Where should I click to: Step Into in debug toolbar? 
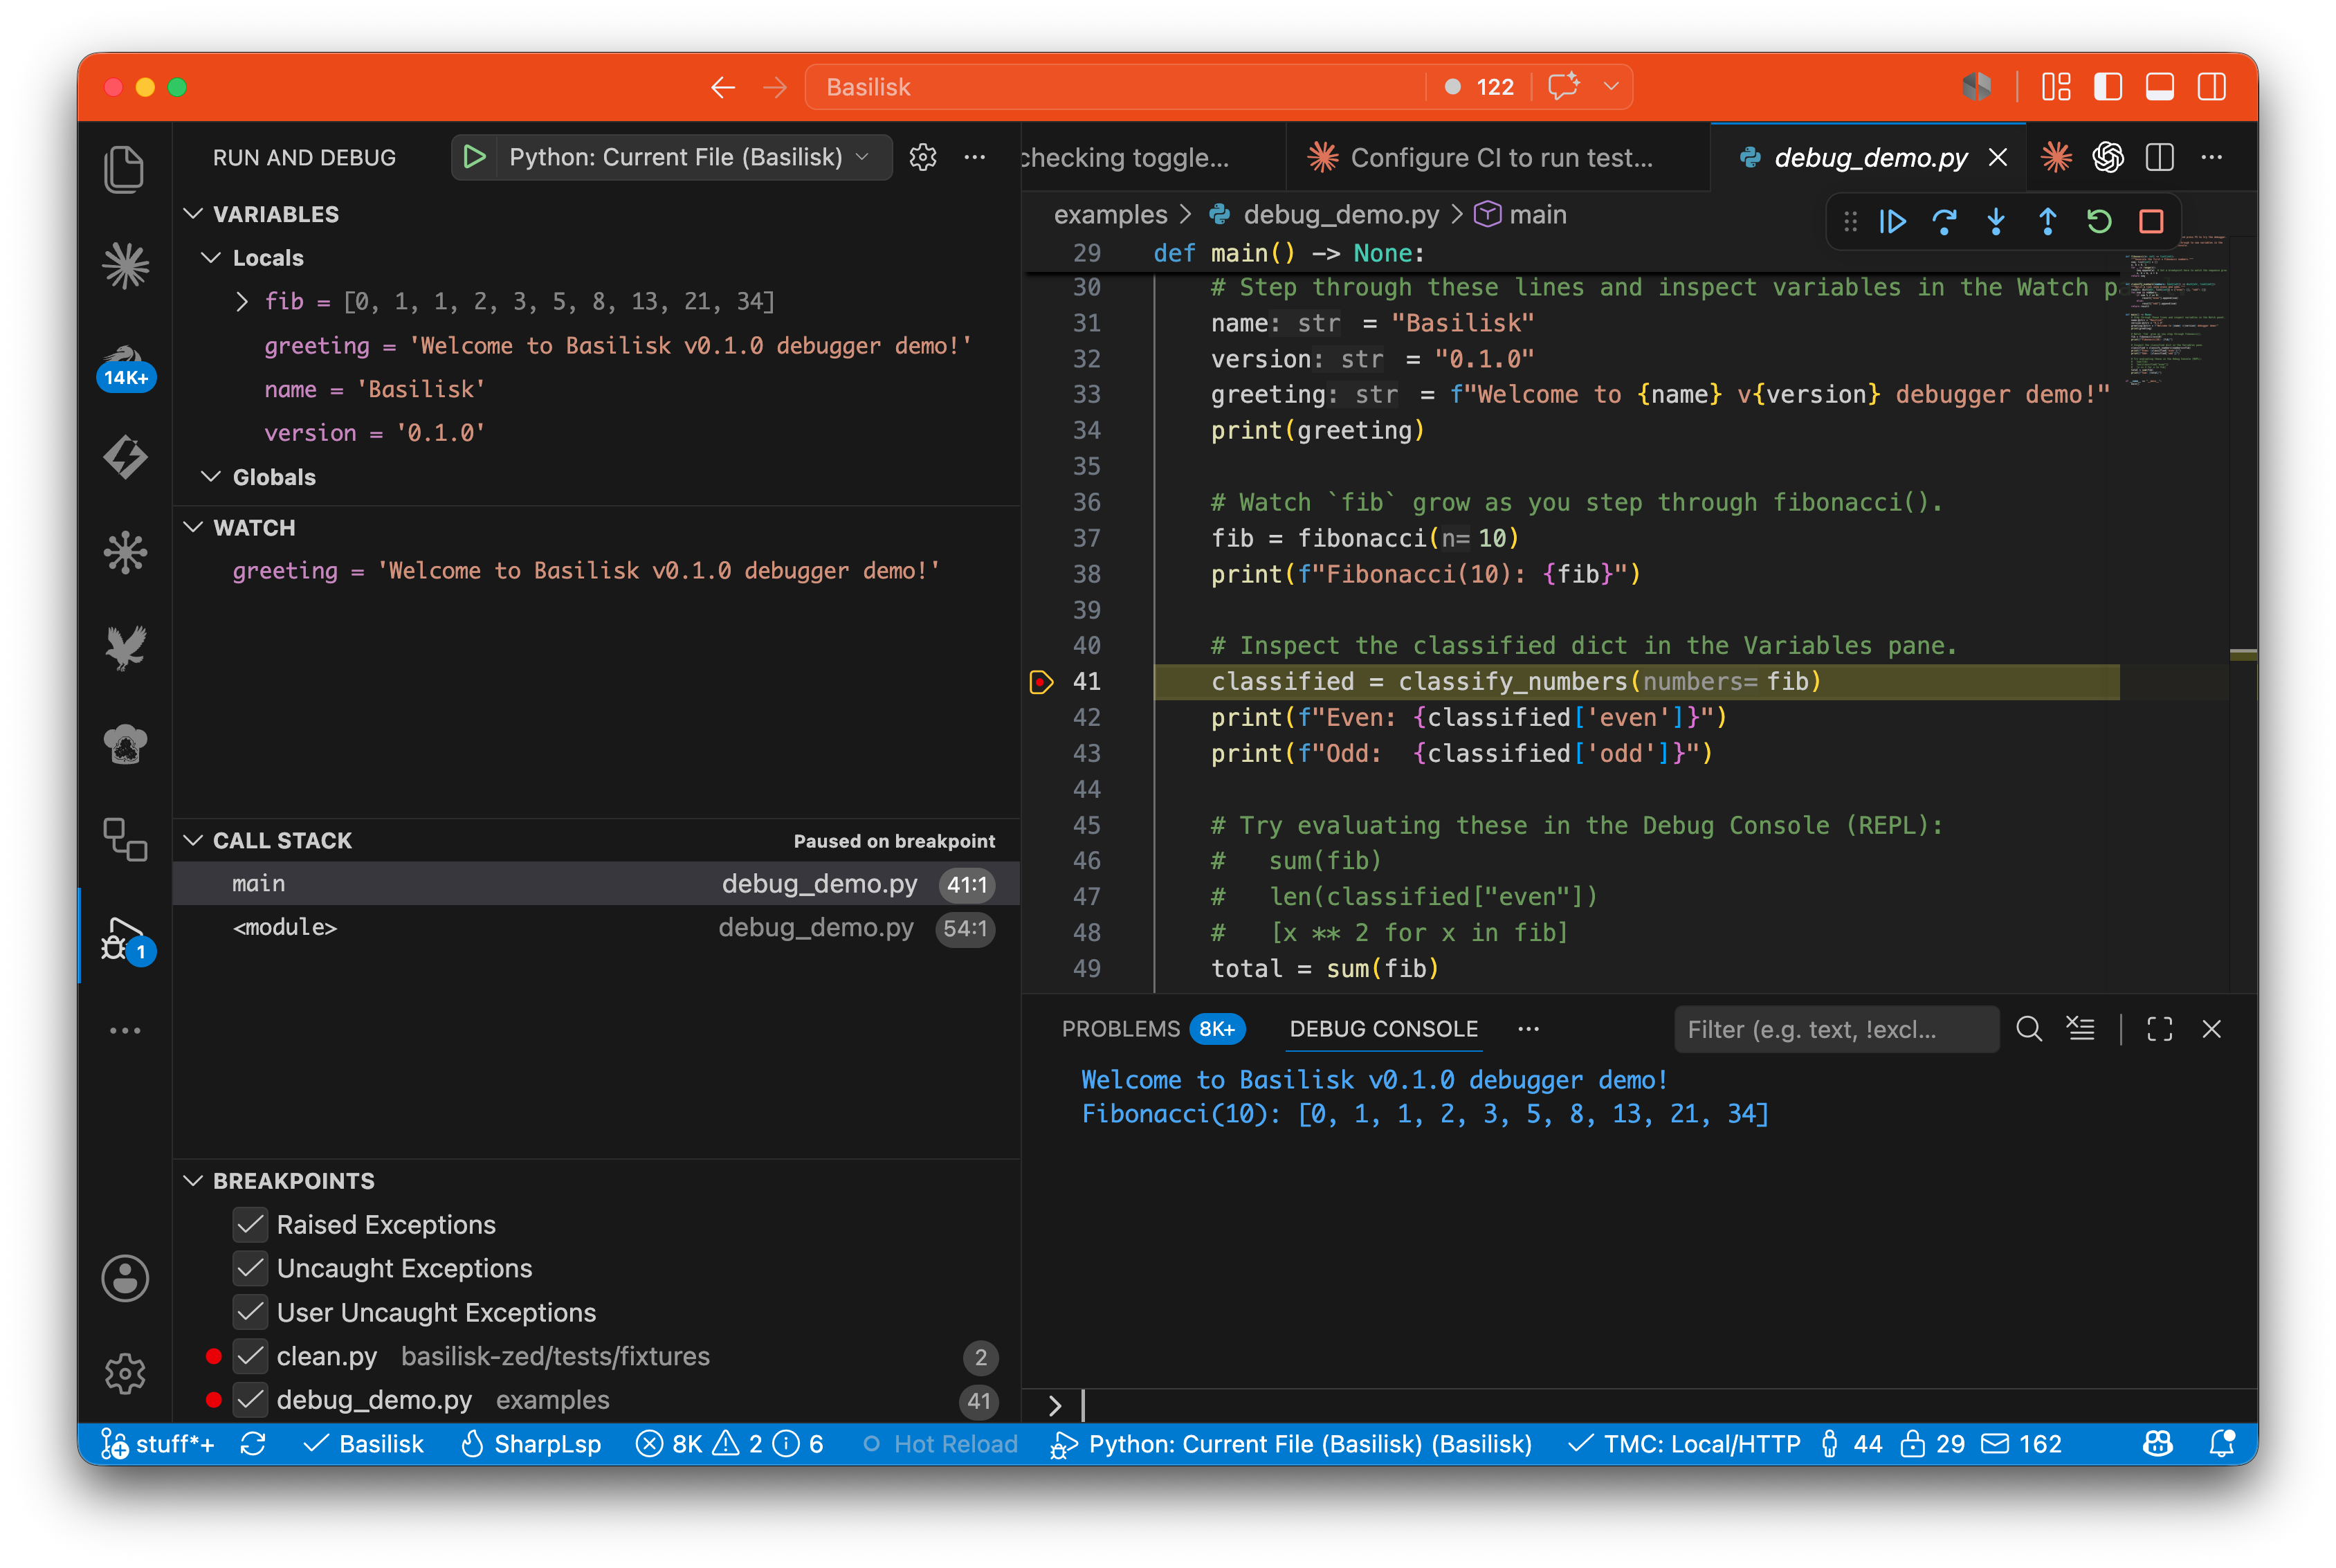tap(1996, 221)
